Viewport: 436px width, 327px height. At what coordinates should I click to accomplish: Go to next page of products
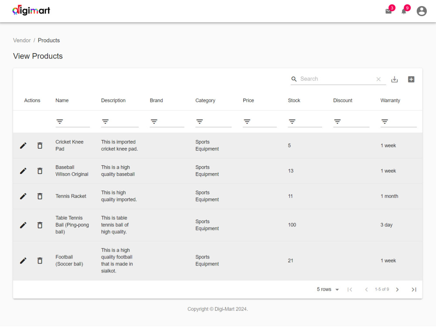(397, 290)
